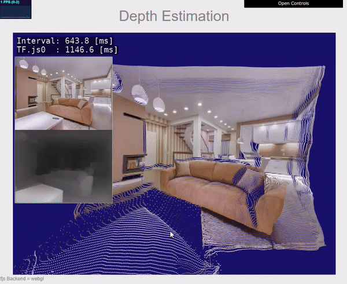Click the Depth Estimation heading

point(174,16)
